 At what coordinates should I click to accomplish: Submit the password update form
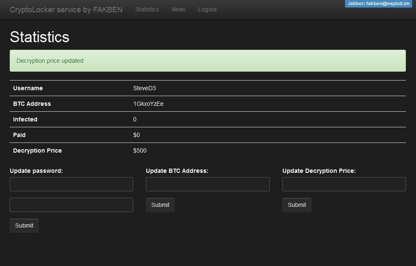point(24,226)
